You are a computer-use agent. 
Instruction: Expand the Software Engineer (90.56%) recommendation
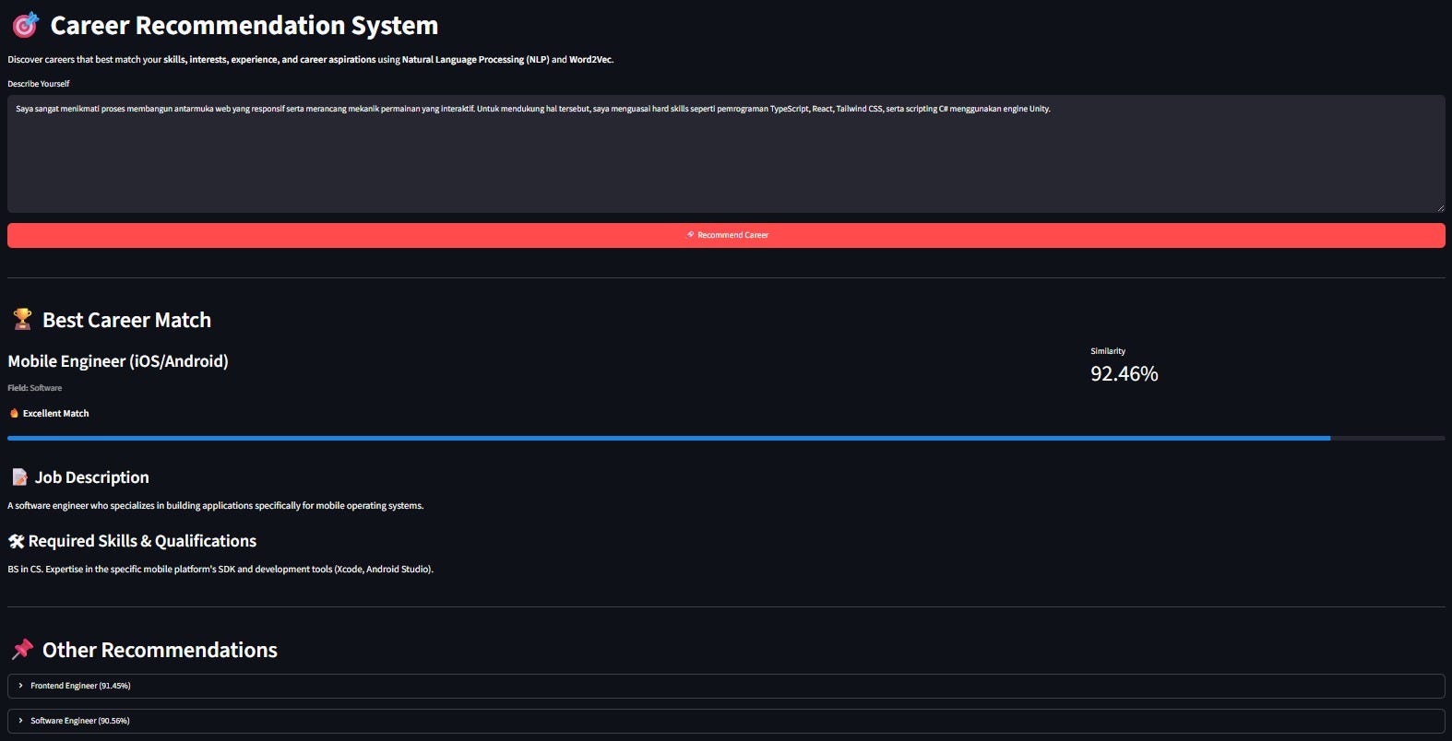pos(726,721)
